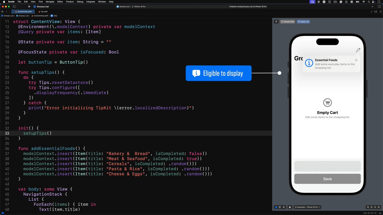Image resolution: width=383 pixels, height=215 pixels.
Task: Zoom canvas to 100 percent
Action: pos(372,207)
